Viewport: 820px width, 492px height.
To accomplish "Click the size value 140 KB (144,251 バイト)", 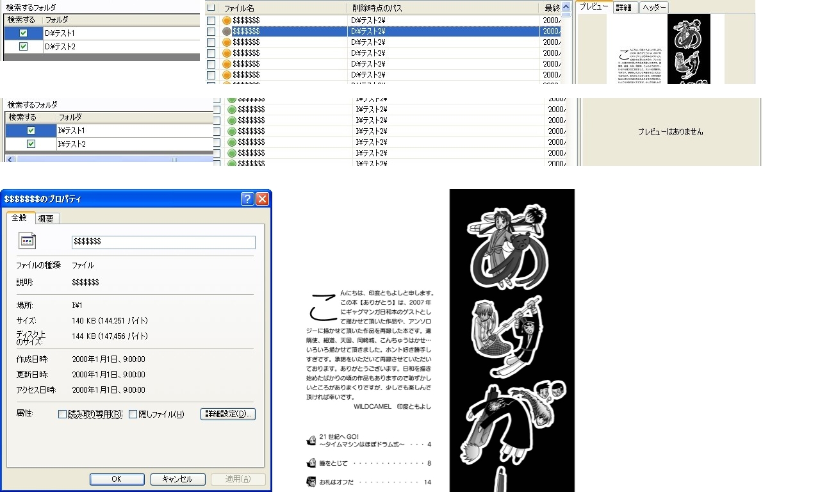I will 110,320.
